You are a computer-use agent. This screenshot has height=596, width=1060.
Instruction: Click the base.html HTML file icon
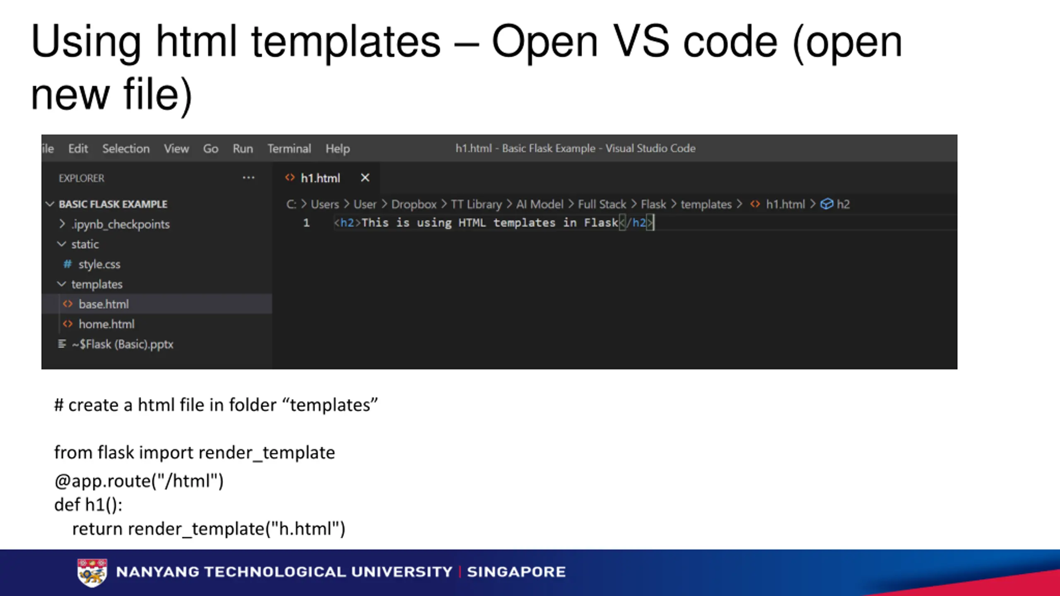(67, 304)
